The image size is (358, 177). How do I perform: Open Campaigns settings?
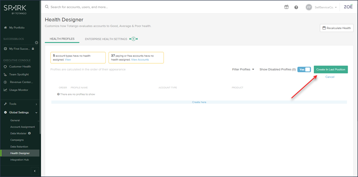pyautogui.click(x=17, y=140)
